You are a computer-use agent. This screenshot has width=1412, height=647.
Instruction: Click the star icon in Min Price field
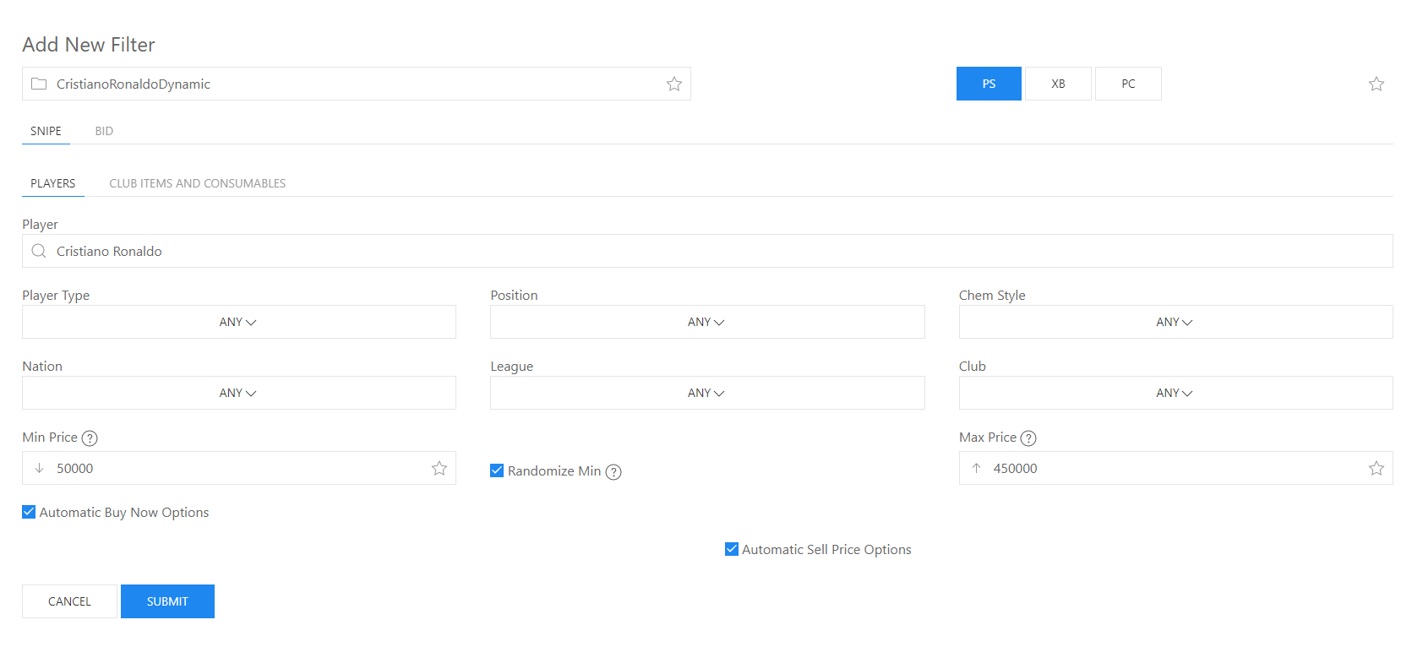point(439,468)
